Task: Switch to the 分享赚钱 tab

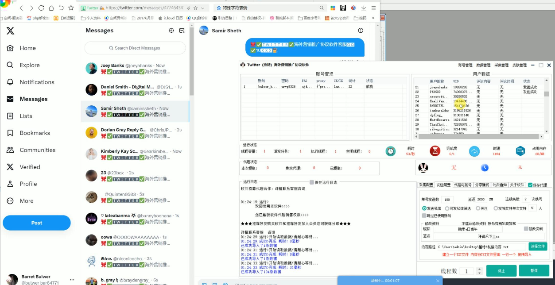Action: (482, 185)
